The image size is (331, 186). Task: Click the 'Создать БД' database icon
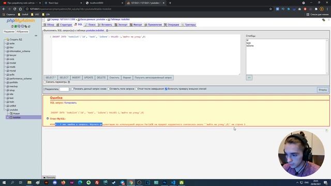click(x=8, y=39)
